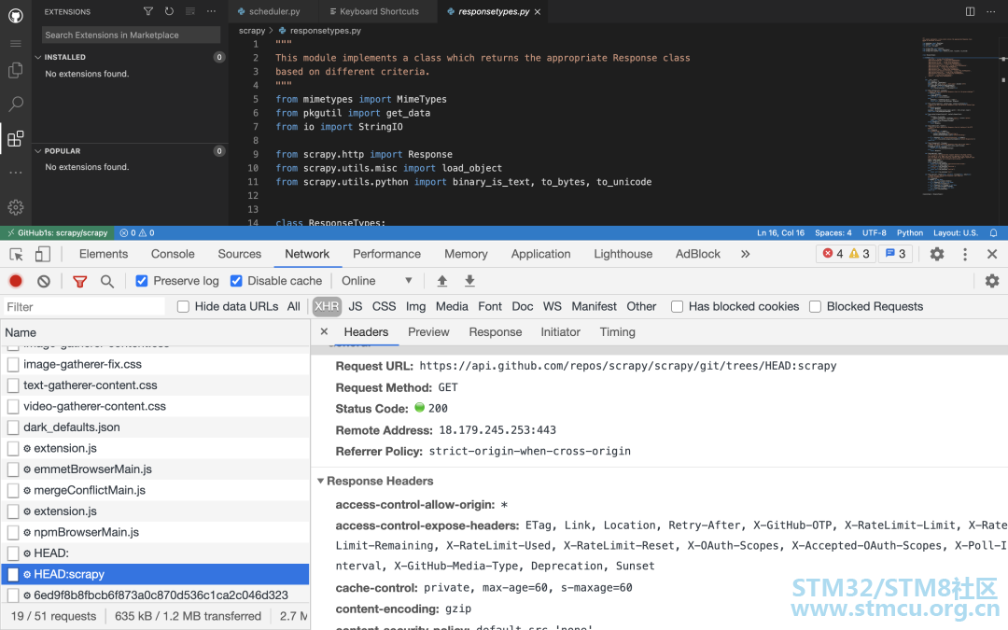This screenshot has width=1008, height=630.
Task: Filter requests by XHR type
Action: coord(327,307)
